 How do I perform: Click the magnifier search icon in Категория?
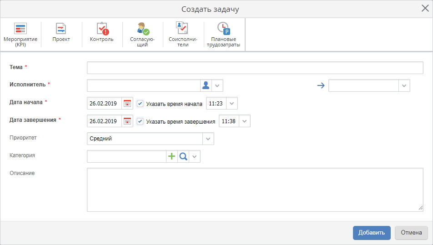click(x=183, y=156)
